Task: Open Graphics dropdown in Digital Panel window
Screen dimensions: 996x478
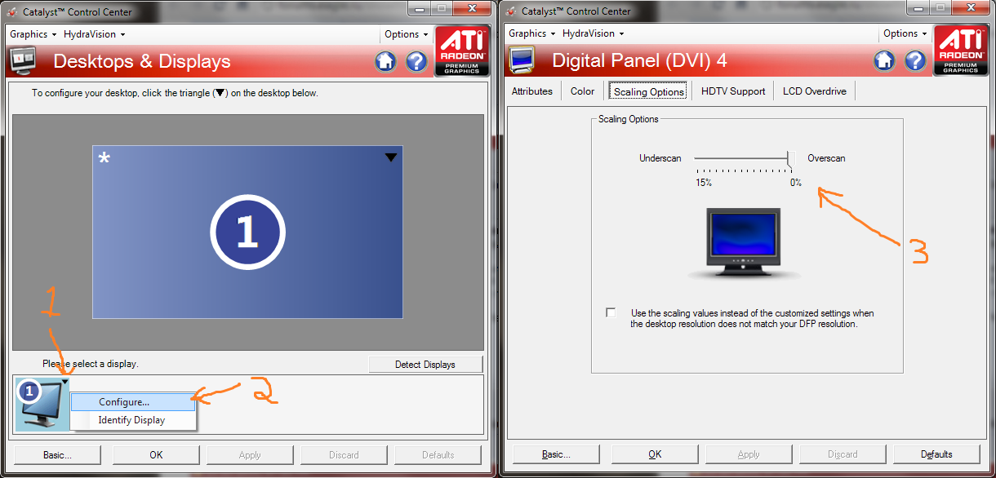Action: point(531,33)
